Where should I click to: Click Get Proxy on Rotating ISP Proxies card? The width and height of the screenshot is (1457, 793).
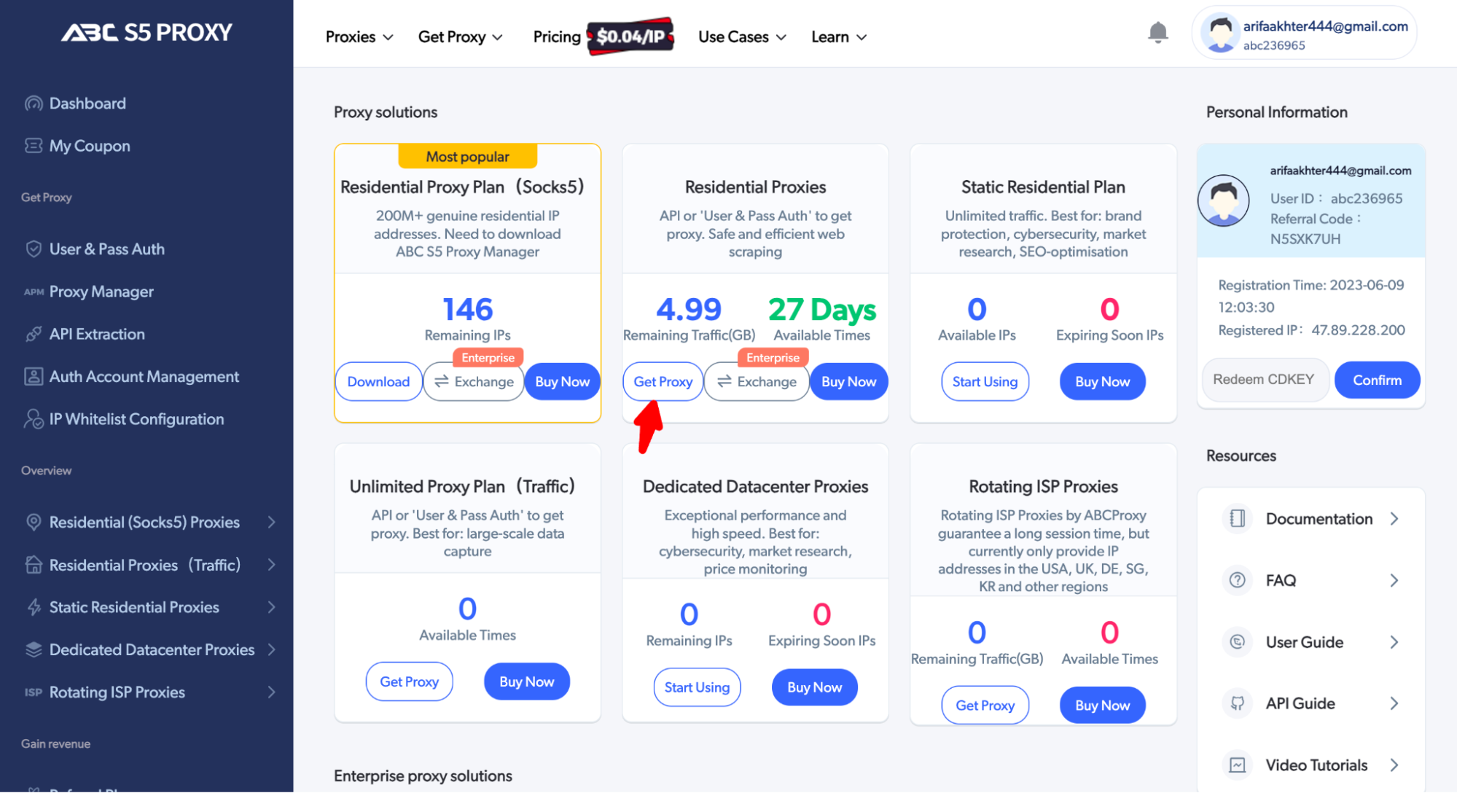pyautogui.click(x=985, y=705)
